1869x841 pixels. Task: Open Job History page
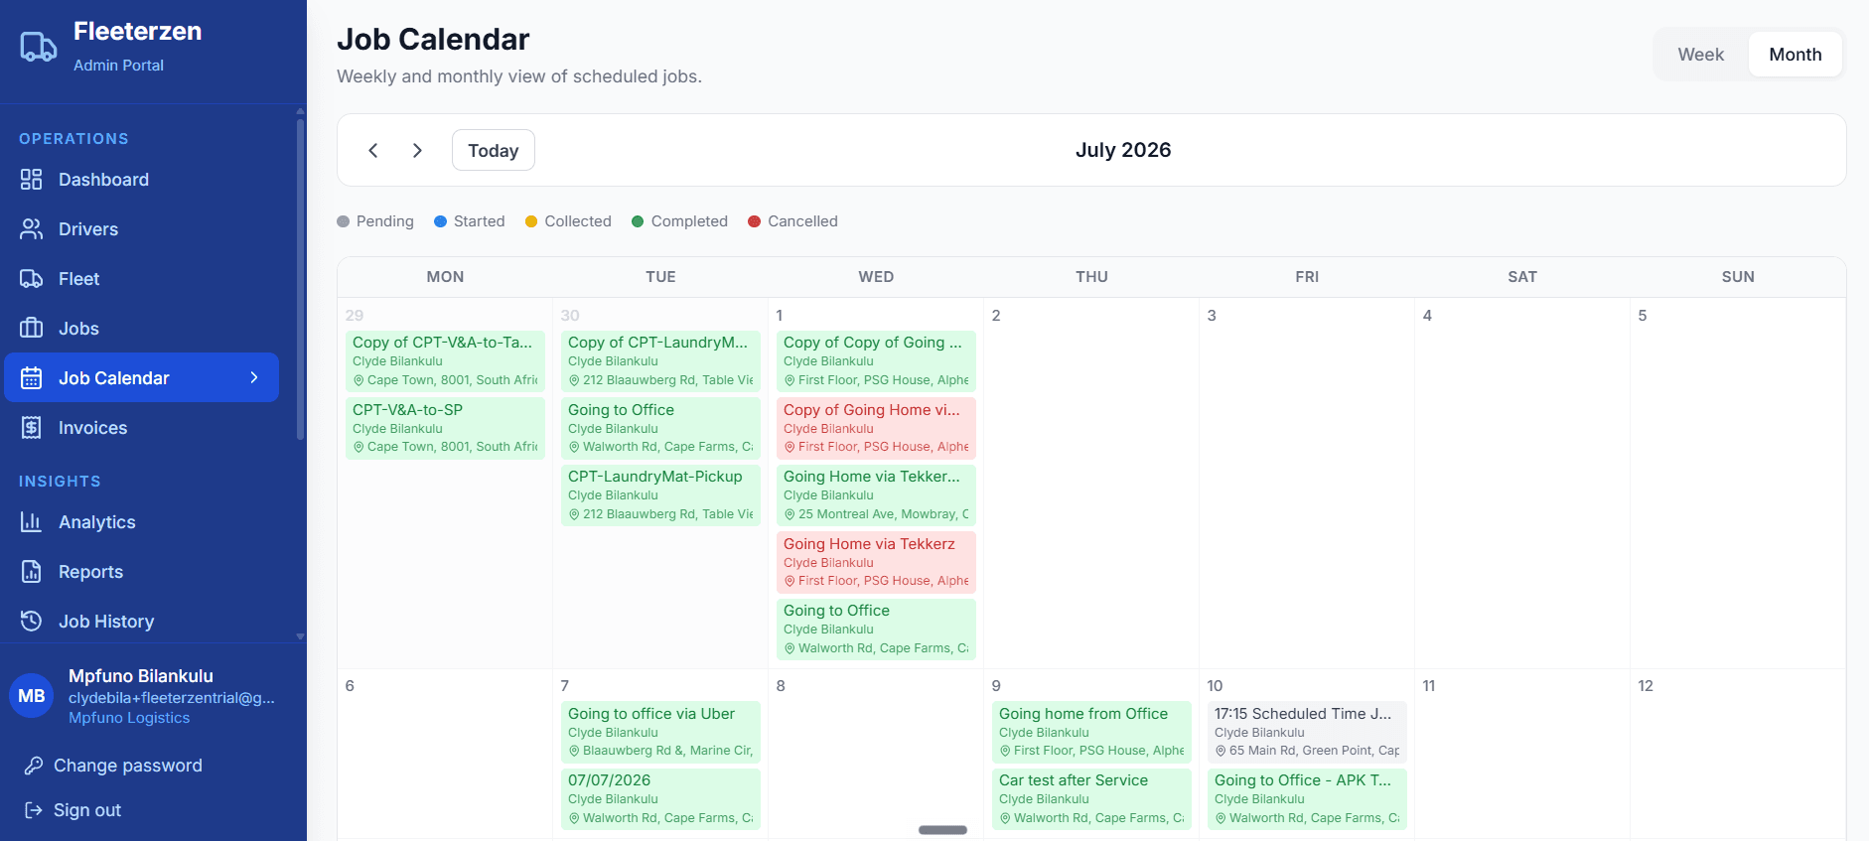tap(141, 622)
